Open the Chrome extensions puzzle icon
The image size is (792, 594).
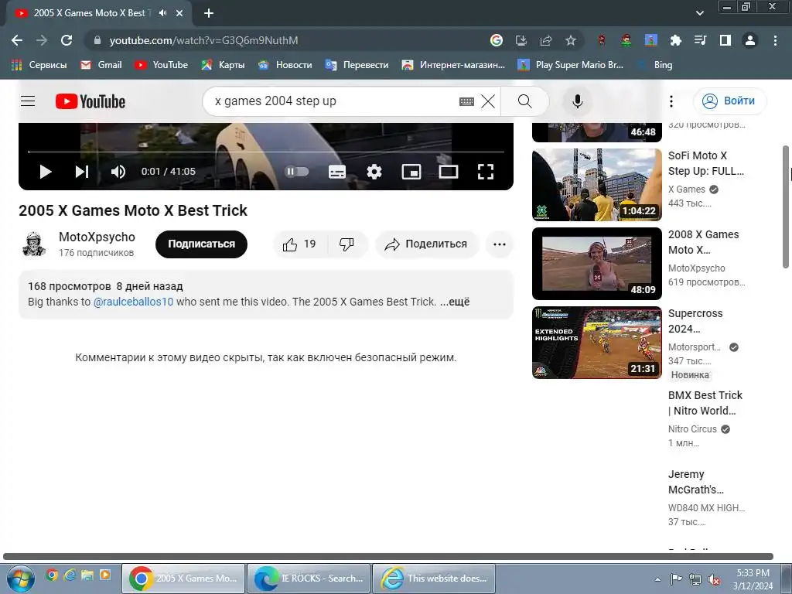[676, 40]
